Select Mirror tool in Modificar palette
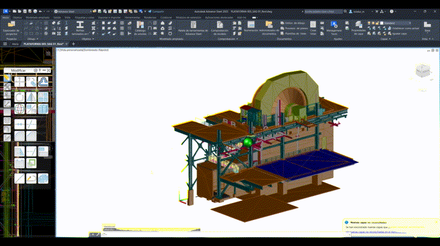This screenshot has height=246, width=440. pos(31,98)
